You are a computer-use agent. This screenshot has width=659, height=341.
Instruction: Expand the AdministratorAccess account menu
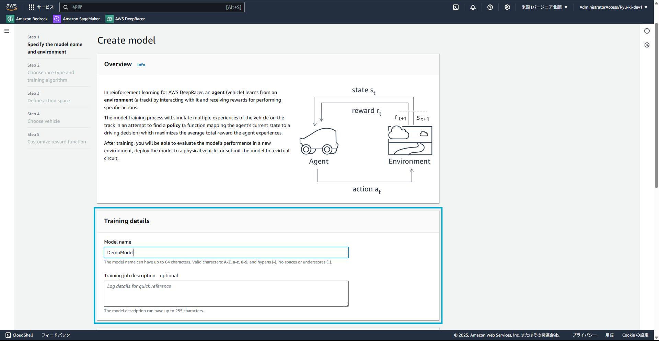[x=613, y=7]
